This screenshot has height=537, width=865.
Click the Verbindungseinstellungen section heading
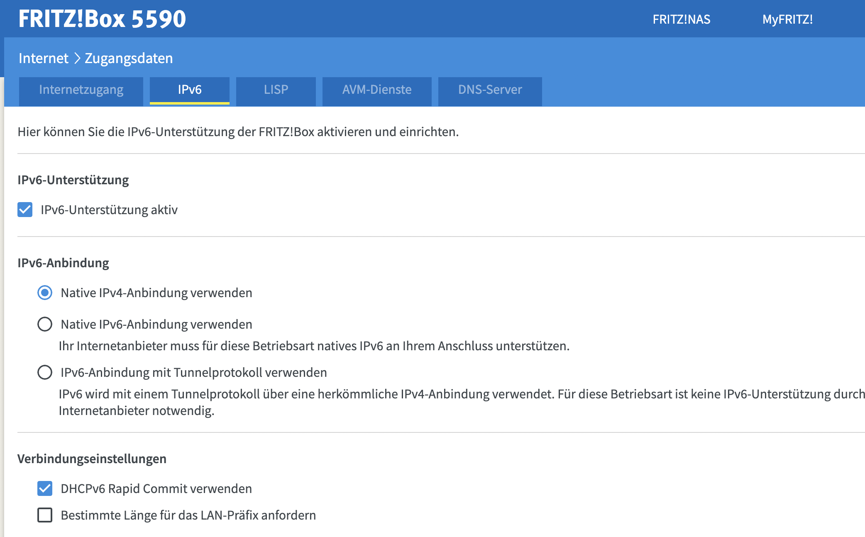(x=92, y=459)
